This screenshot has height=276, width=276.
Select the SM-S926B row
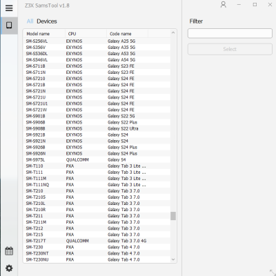click(x=97, y=147)
